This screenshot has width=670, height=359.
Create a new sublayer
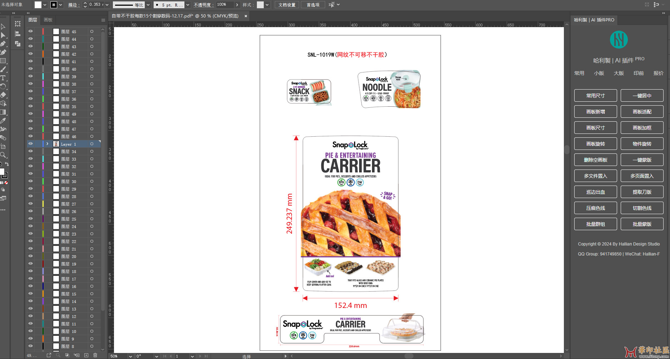click(76, 355)
